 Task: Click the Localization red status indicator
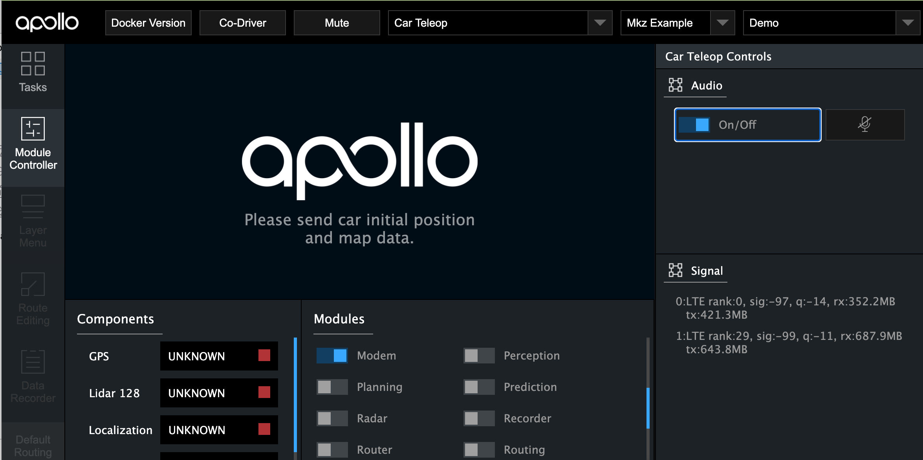[x=264, y=429]
